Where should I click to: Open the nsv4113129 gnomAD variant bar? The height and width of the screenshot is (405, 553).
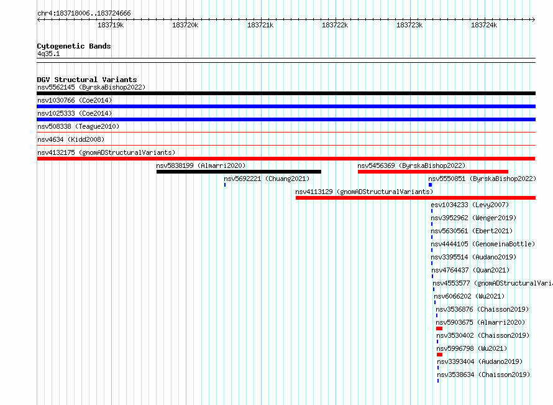[416, 198]
